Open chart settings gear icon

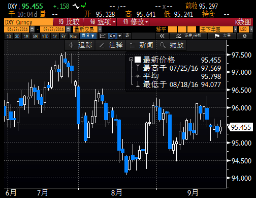[x=244, y=36]
